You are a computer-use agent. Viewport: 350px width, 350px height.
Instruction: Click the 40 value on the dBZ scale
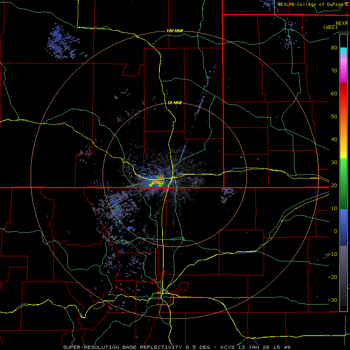point(334,140)
